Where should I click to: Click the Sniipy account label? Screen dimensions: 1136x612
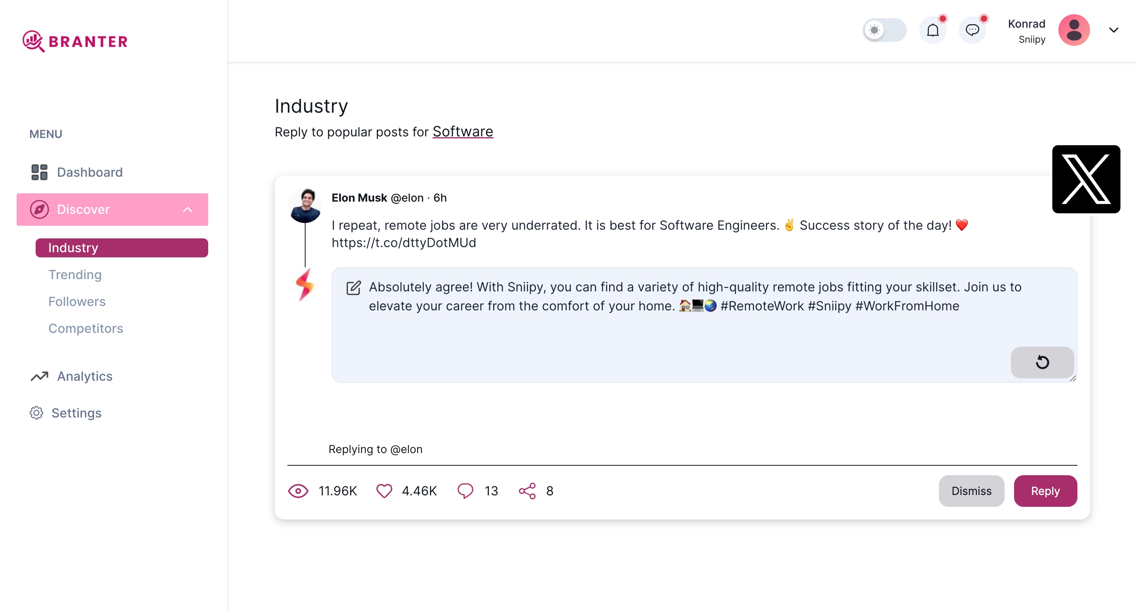(1032, 39)
